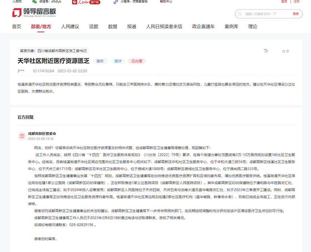Click the Tт font size icon
The height and width of the screenshot is (252, 311).
click(x=266, y=51)
